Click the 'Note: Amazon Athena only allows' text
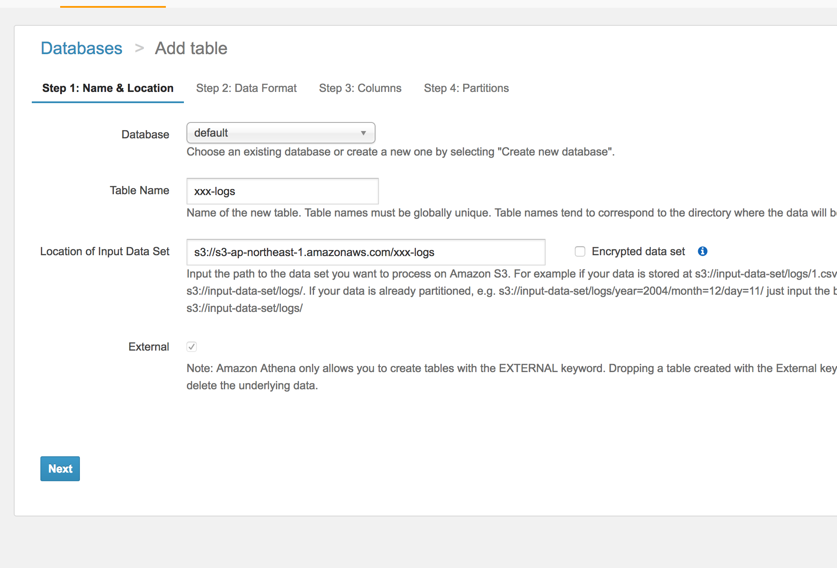Viewport: 837px width, 568px height. [x=511, y=377]
